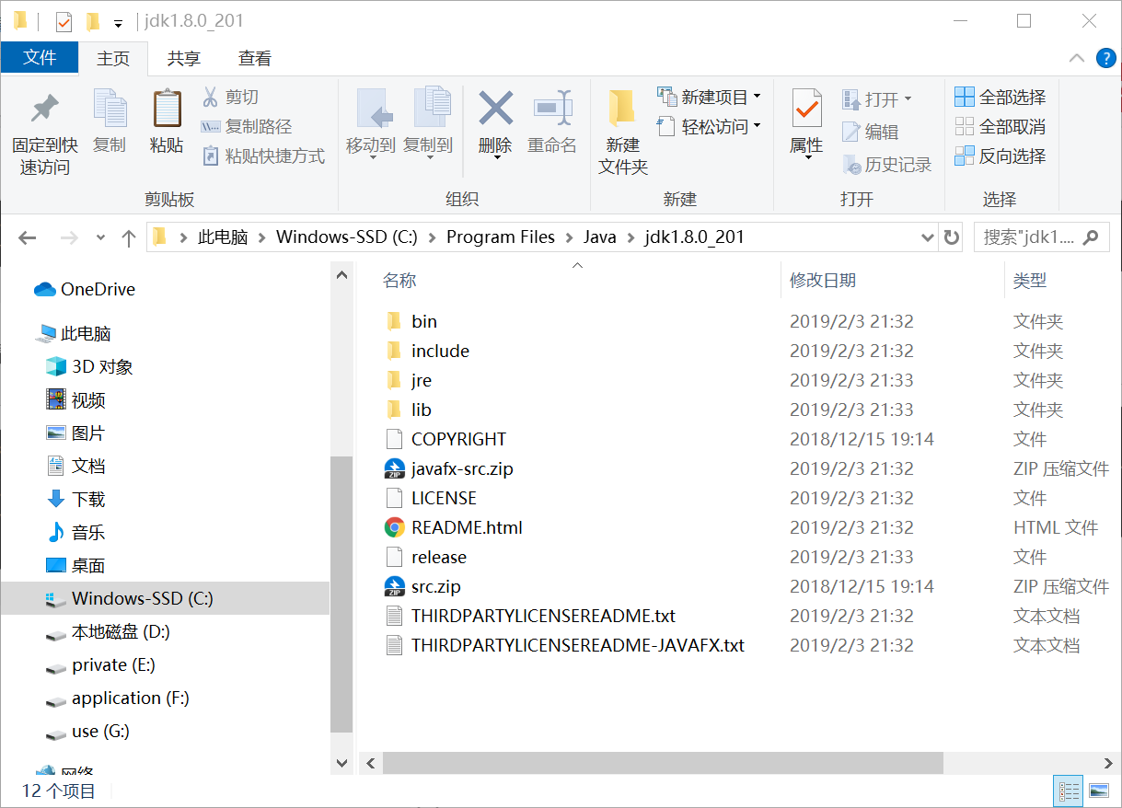Image resolution: width=1122 pixels, height=808 pixels.
Task: Switch to the 查看 tab
Action: coord(255,58)
